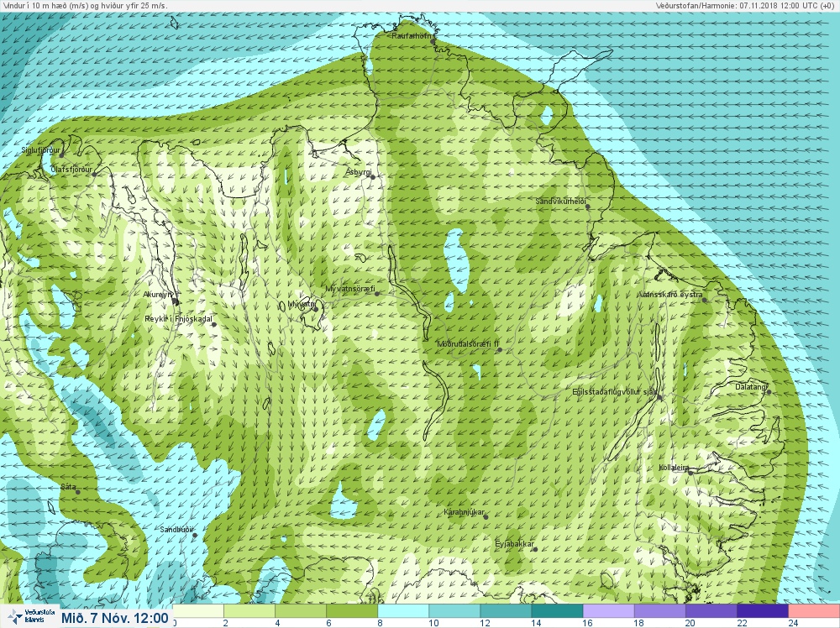
Task: Pick the 22–24 m/s deep indigo legend swatch
Action: pos(763,611)
